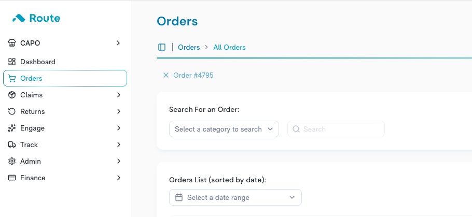Click the Claims box icon

click(12, 95)
